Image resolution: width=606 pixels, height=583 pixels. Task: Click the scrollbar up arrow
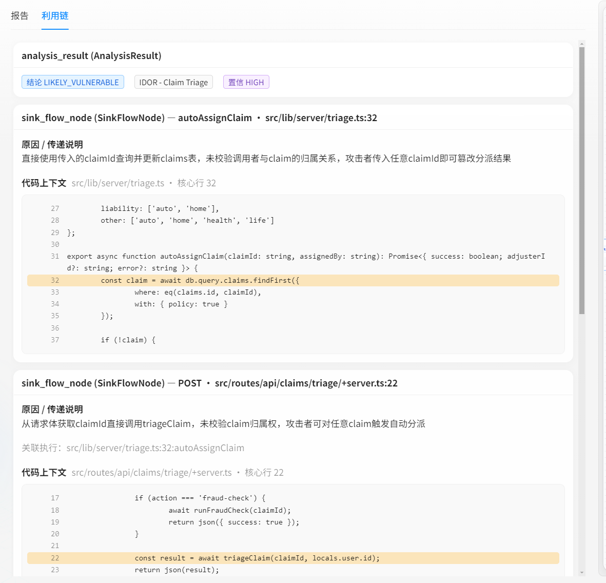click(x=582, y=44)
